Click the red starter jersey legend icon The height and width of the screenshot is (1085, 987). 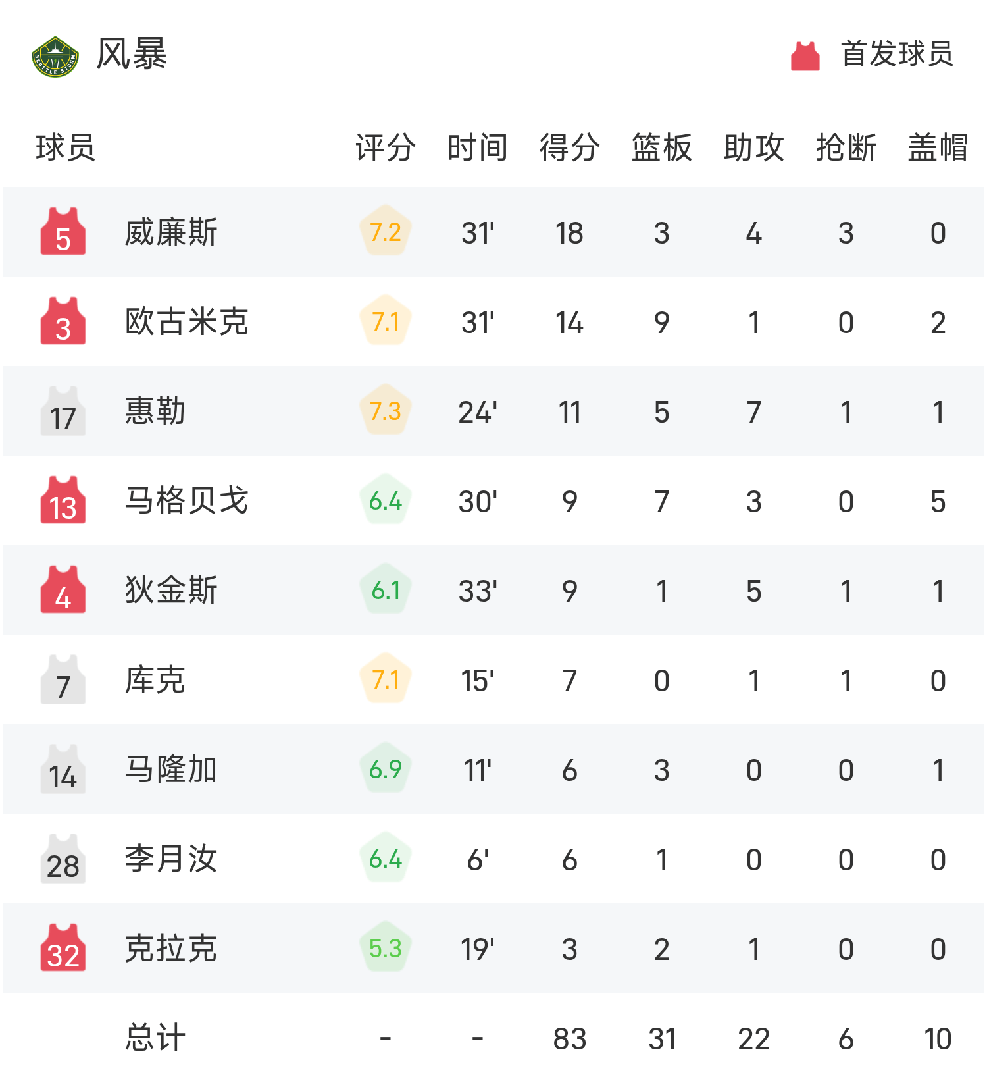point(805,56)
